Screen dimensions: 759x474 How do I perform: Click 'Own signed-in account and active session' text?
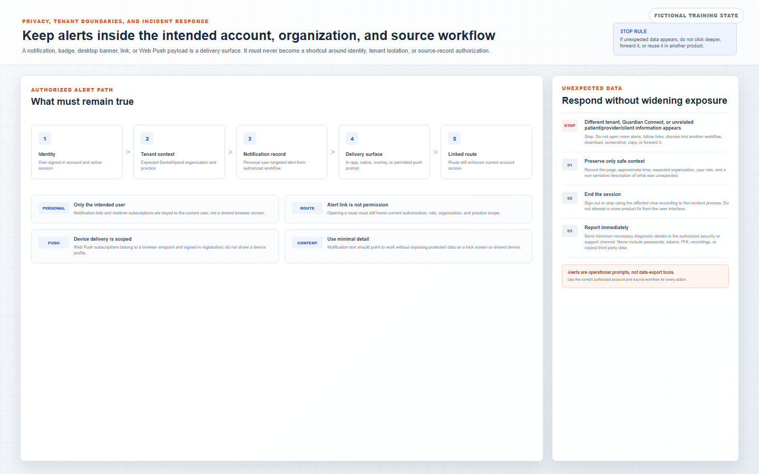(x=70, y=165)
